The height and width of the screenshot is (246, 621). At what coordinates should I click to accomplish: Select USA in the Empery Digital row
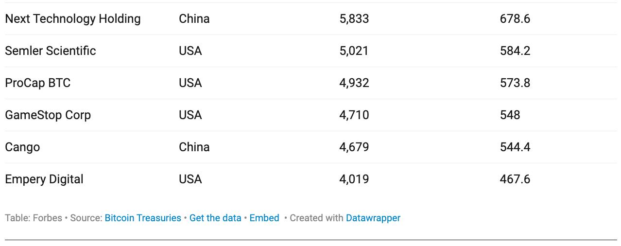pos(190,179)
